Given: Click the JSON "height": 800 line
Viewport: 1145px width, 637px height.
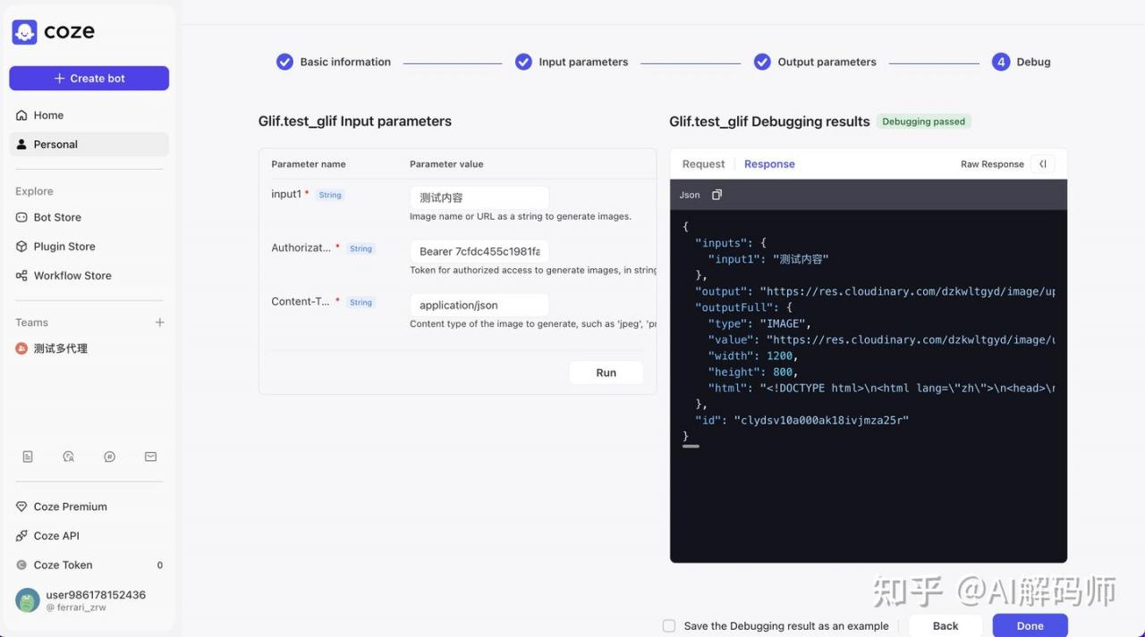Looking at the screenshot, I should click(x=752, y=372).
